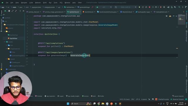
Task: Click the Windows Start button
Action: click(68, 104)
